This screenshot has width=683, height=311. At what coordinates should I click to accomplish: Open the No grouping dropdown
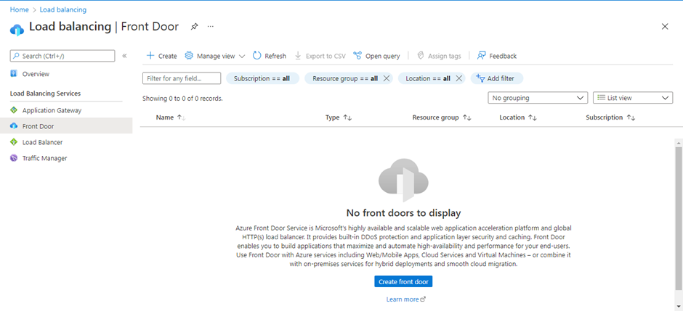[x=538, y=98]
